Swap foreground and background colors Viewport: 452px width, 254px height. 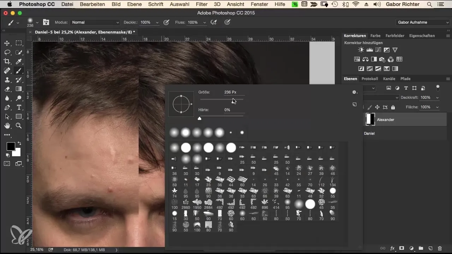19,144
